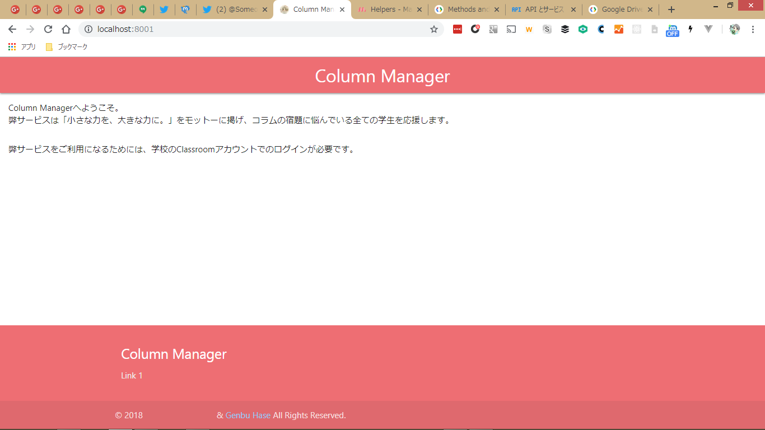Viewport: 765px width, 430px height.
Task: Click the browser home button
Action: tap(66, 29)
